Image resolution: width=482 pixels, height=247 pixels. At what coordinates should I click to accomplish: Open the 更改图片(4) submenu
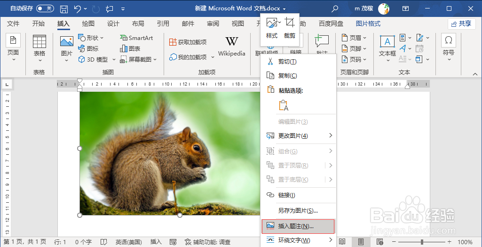point(298,135)
